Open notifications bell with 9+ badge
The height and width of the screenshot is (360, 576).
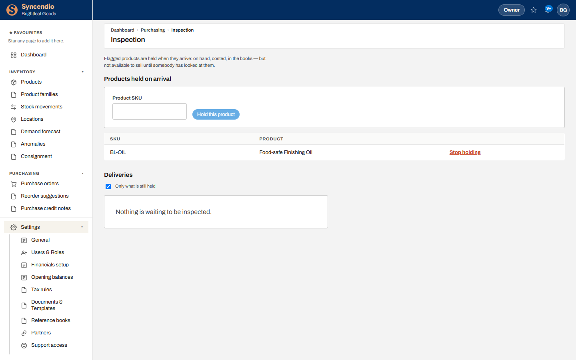[548, 10]
